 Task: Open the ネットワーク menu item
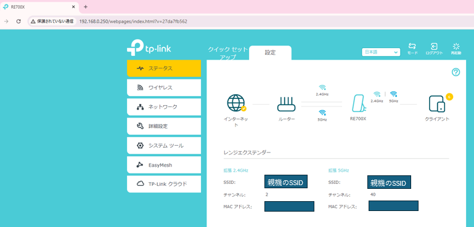(x=164, y=107)
